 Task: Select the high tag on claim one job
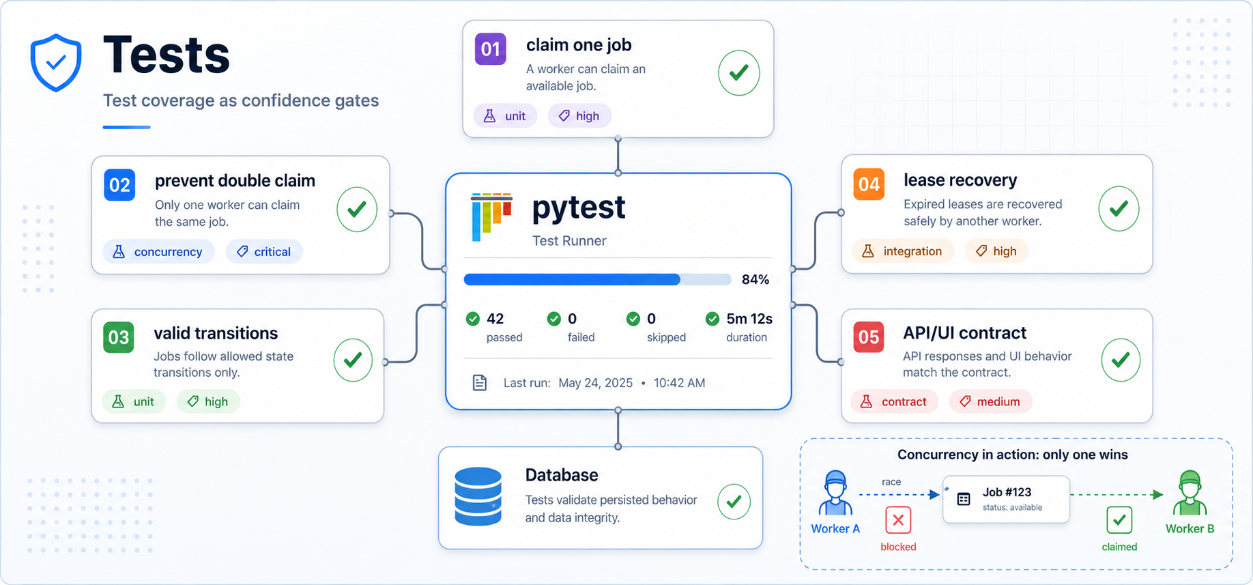[579, 116]
